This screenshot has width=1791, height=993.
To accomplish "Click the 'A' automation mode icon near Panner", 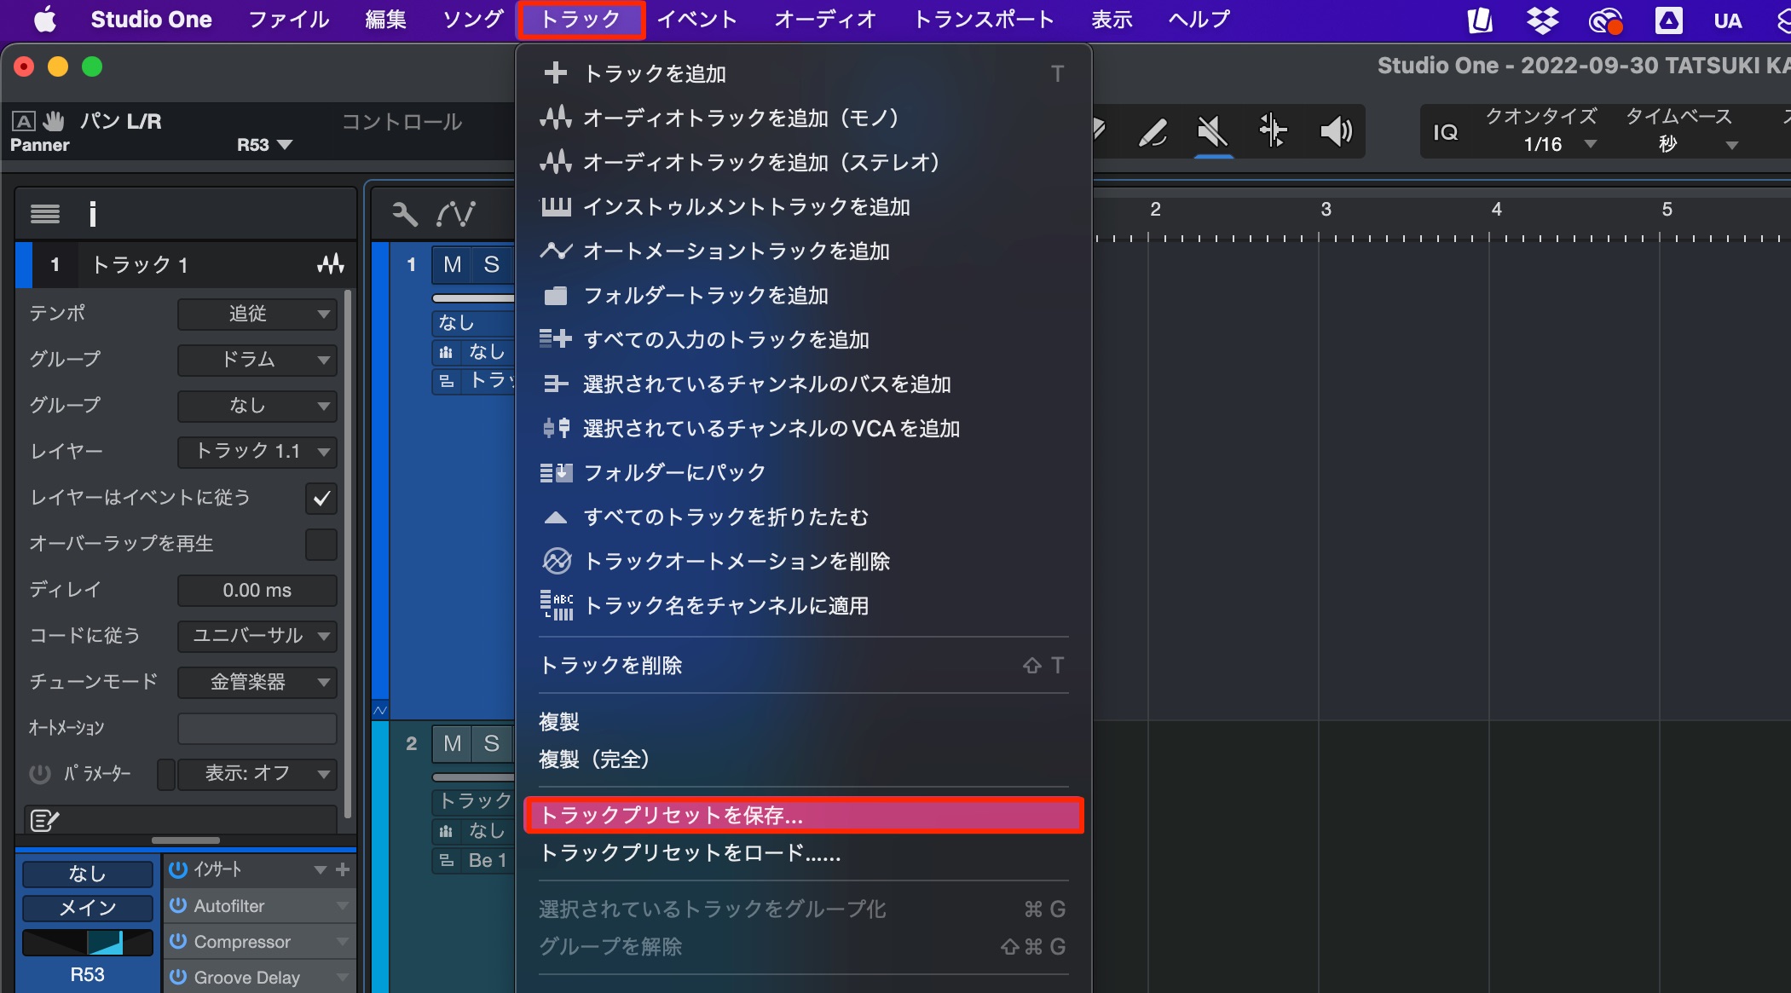I will click(24, 121).
